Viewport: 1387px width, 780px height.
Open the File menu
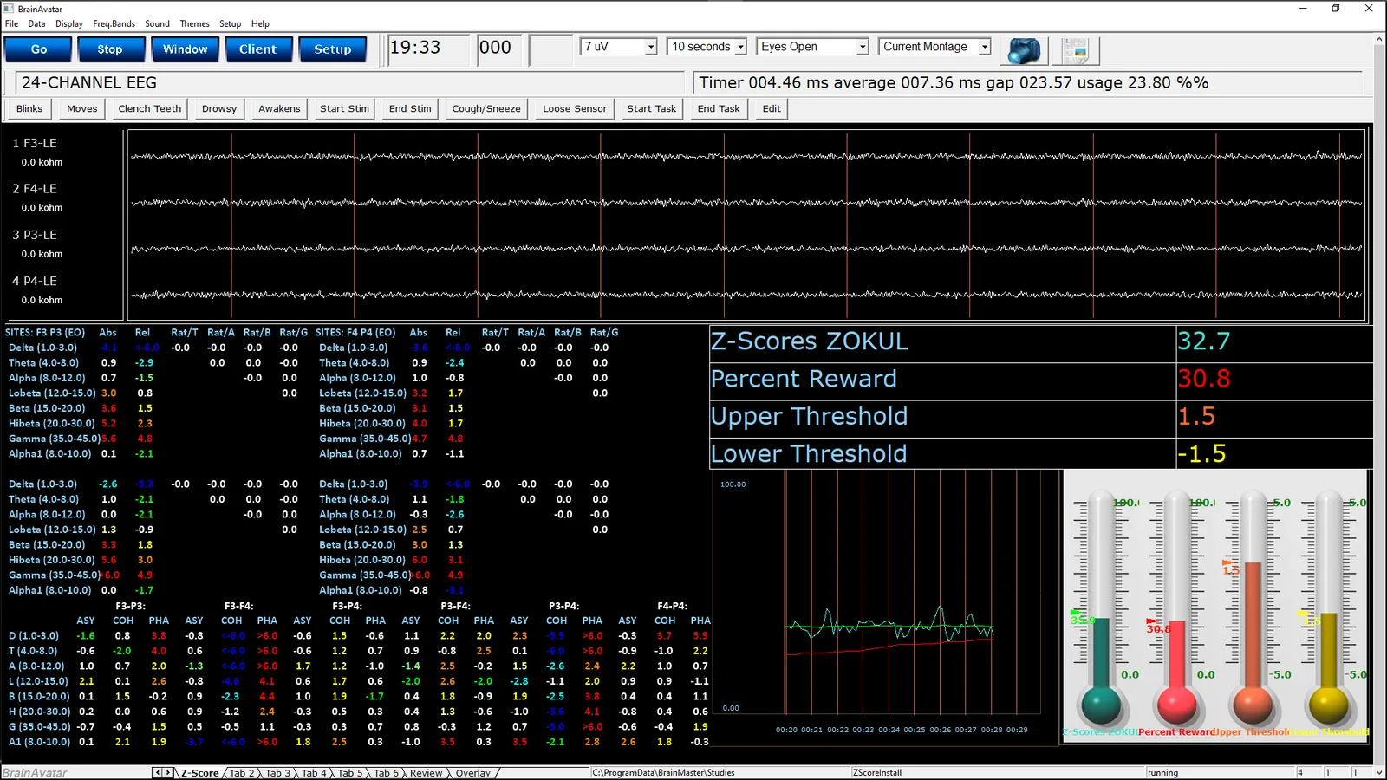pos(11,24)
